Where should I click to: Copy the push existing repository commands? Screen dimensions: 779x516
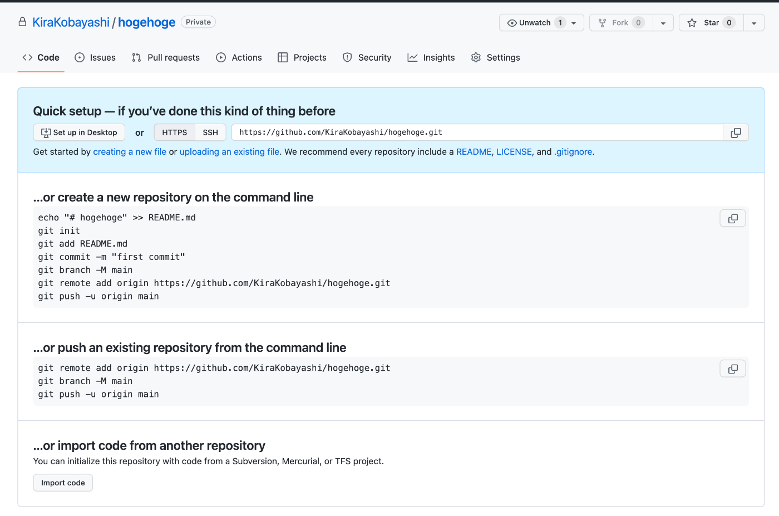pos(733,369)
